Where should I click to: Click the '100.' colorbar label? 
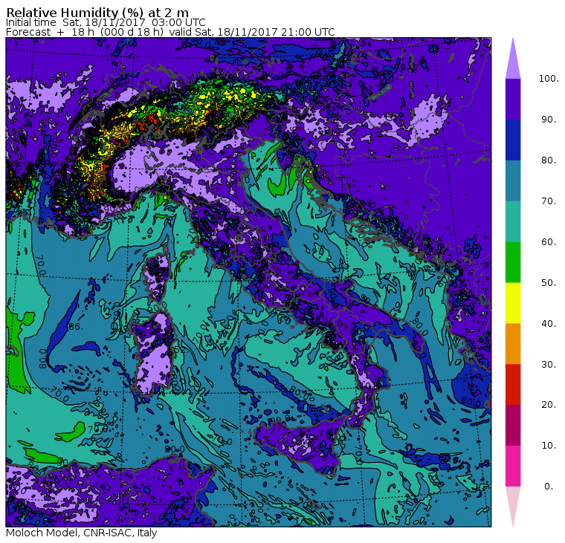point(549,79)
